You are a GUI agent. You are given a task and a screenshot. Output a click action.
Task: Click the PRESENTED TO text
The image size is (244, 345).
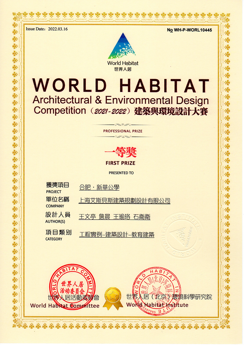pos(121,173)
